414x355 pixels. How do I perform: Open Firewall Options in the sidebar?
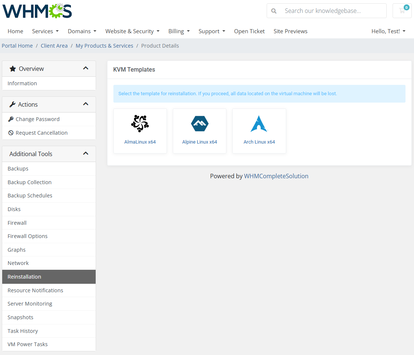27,236
